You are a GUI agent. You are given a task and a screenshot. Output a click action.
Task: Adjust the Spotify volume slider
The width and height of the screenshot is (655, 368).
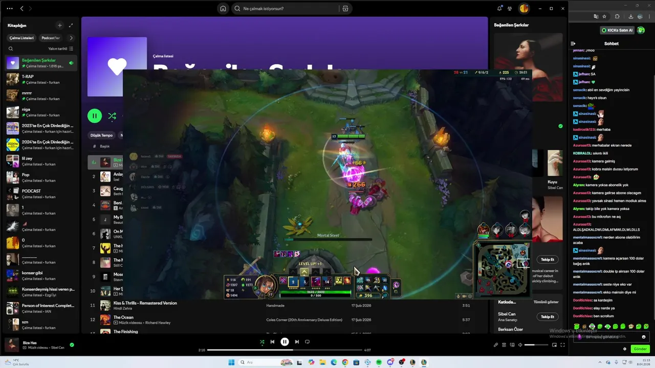[x=536, y=345]
